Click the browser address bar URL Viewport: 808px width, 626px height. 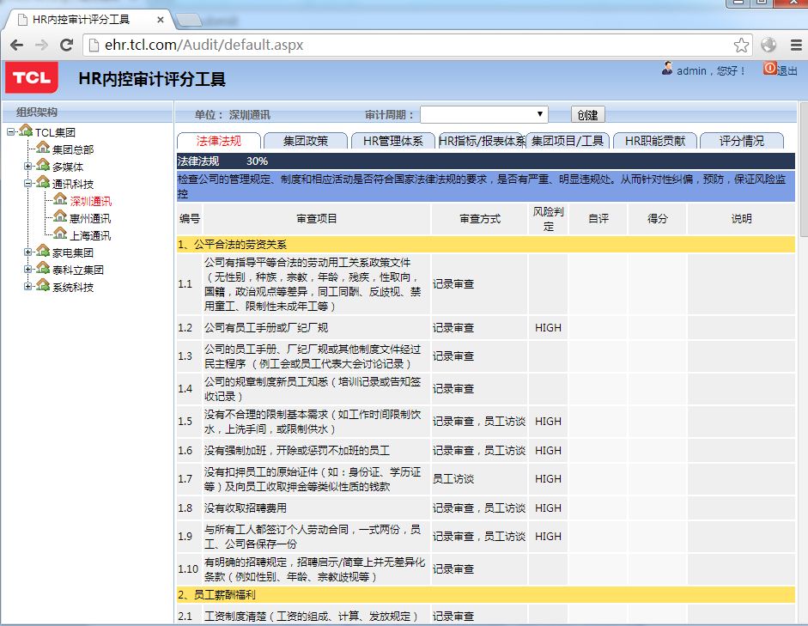point(204,45)
